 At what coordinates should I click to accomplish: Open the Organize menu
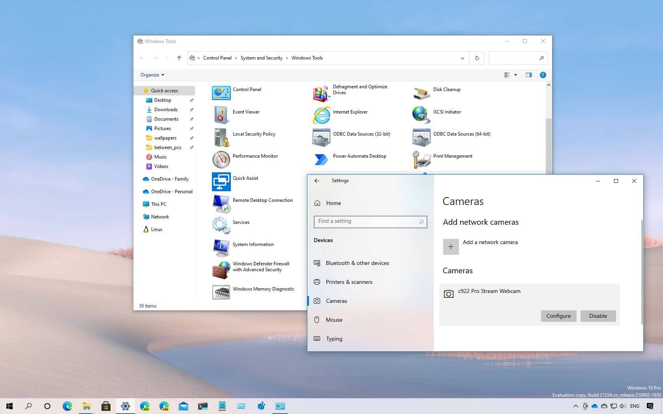click(151, 75)
